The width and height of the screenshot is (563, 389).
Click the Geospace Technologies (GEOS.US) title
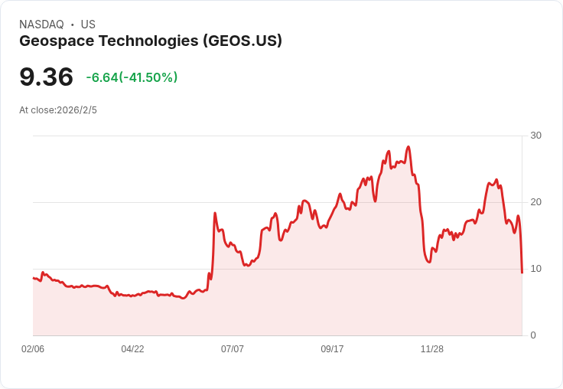pos(151,41)
